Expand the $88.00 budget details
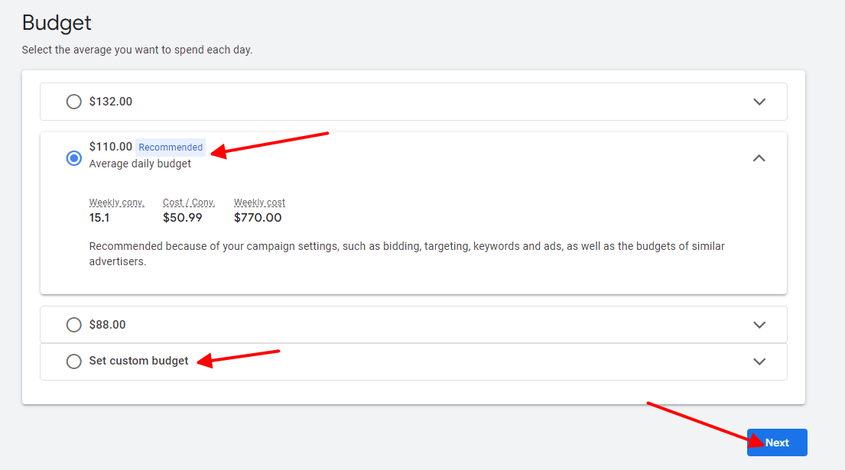The height and width of the screenshot is (470, 845). tap(759, 324)
